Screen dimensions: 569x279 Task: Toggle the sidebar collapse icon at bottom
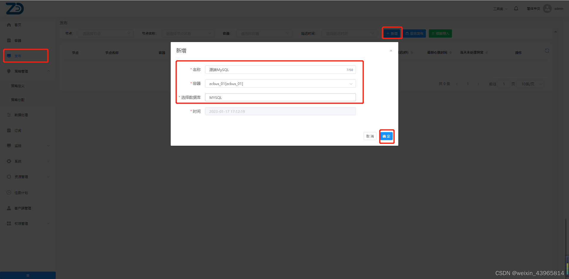tap(28, 275)
